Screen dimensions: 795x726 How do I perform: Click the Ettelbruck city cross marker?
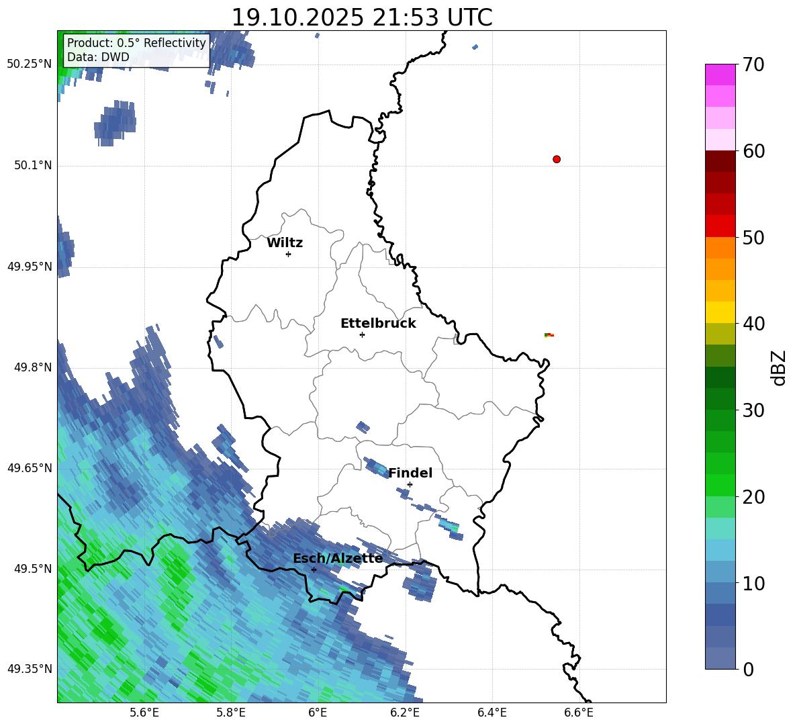362,334
